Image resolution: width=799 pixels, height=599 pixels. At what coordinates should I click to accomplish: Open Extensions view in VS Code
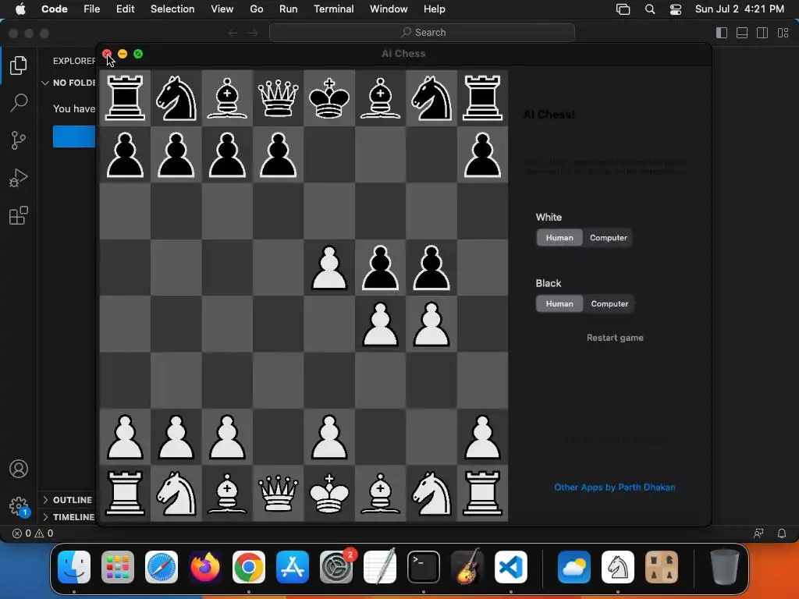(x=19, y=215)
